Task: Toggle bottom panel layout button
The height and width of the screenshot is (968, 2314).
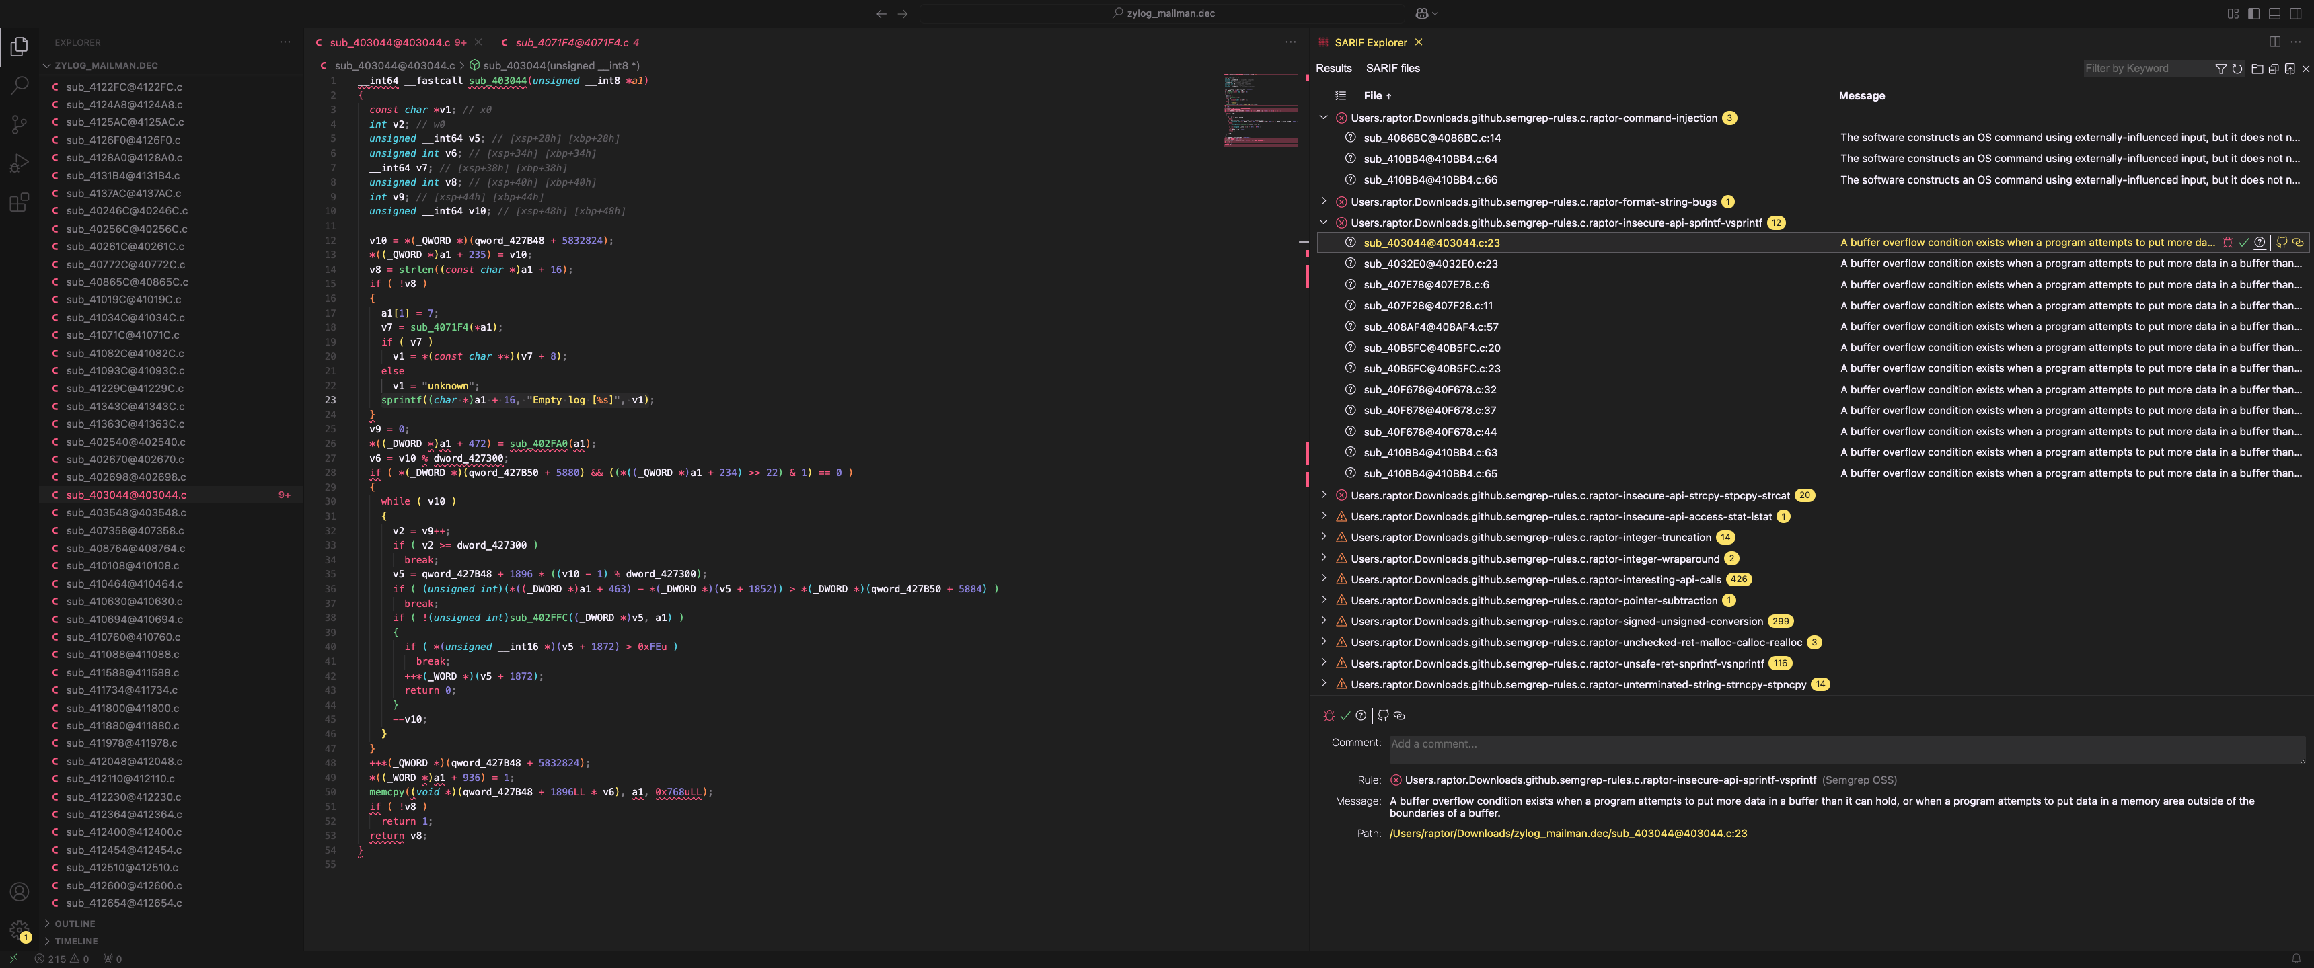Action: click(2274, 13)
